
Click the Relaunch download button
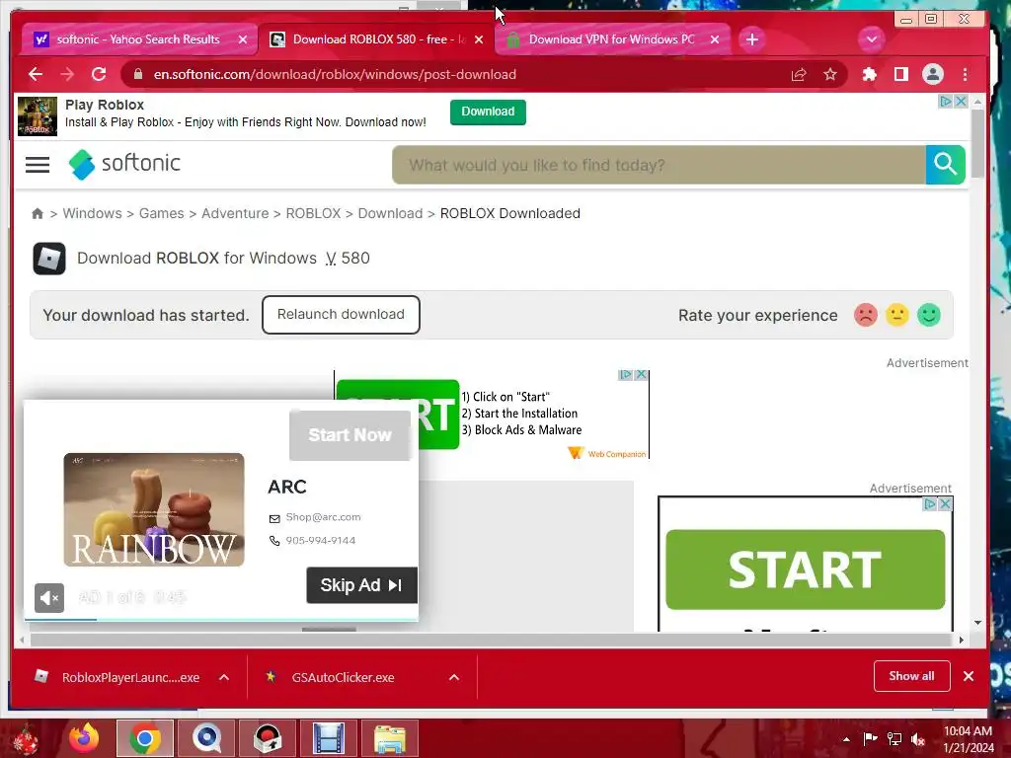point(341,315)
